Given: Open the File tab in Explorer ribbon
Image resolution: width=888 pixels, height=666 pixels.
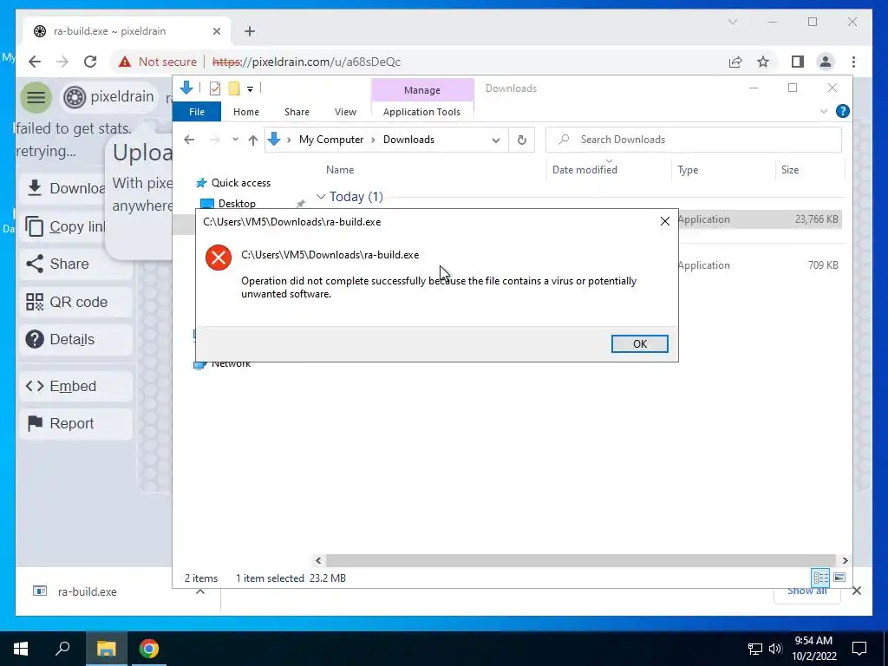Looking at the screenshot, I should click(x=197, y=112).
